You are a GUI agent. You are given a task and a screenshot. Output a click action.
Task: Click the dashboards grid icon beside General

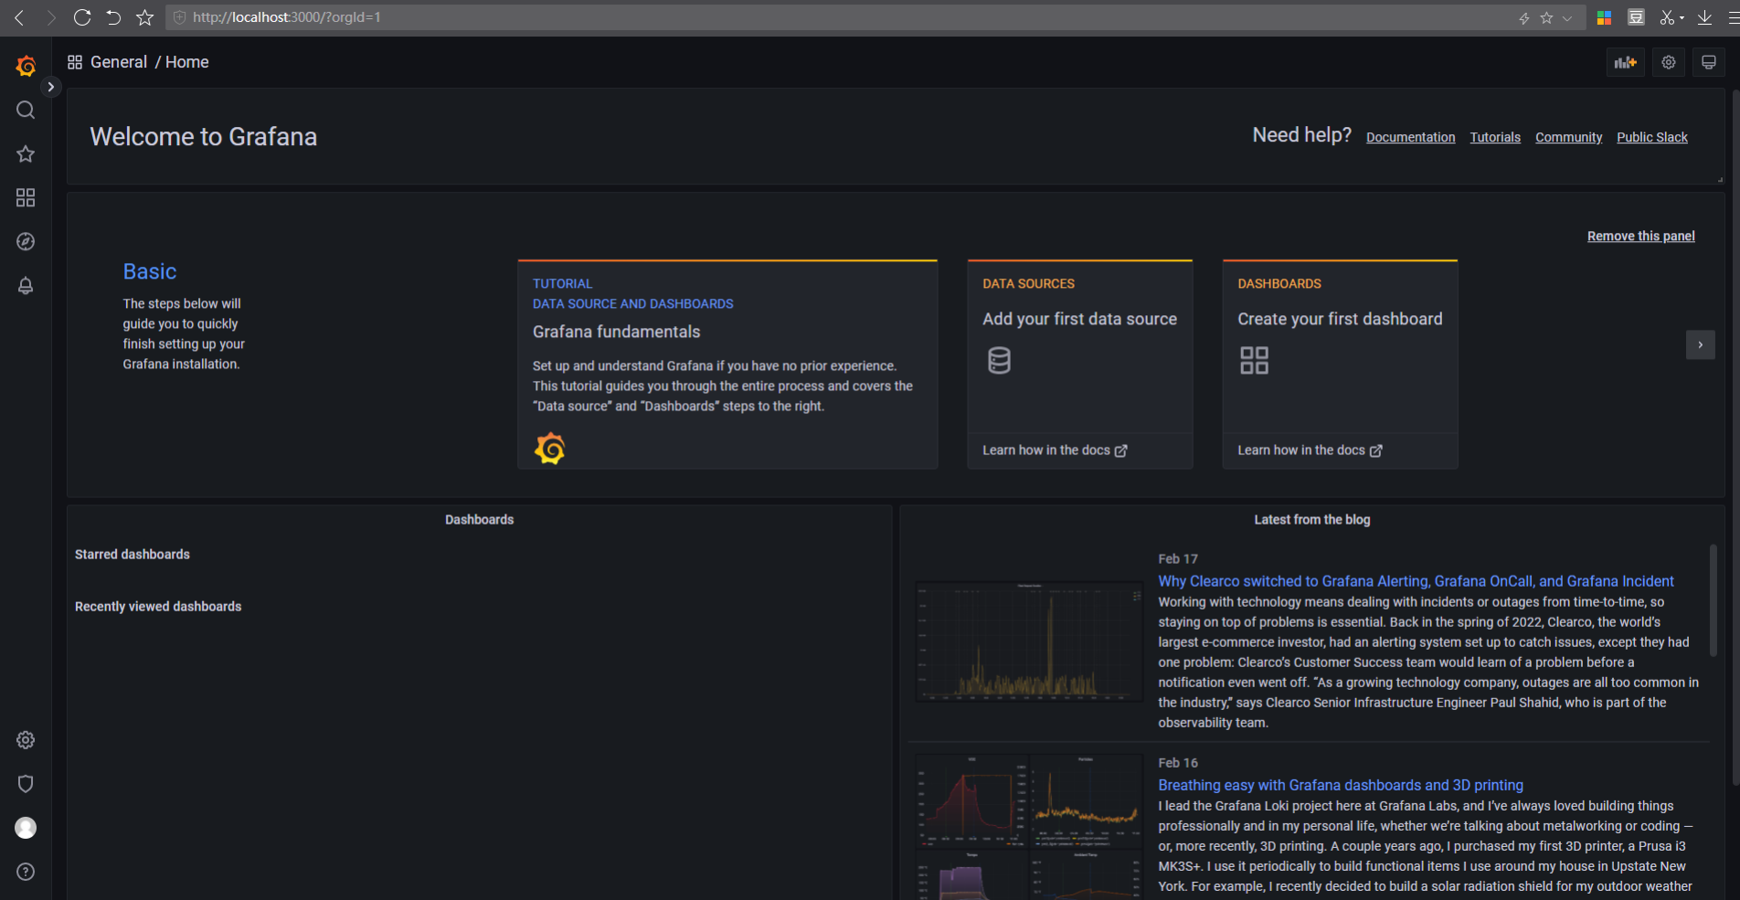75,62
